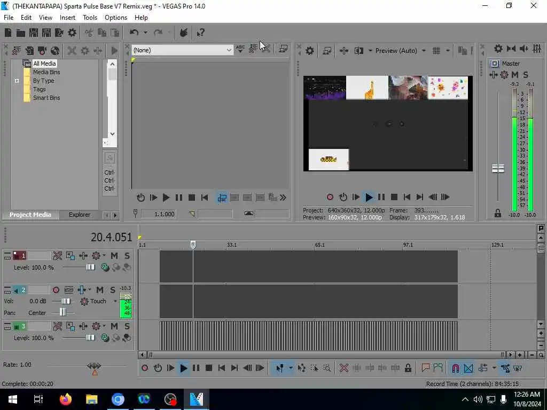Click the What's This help icon
The image size is (547, 410).
[201, 33]
